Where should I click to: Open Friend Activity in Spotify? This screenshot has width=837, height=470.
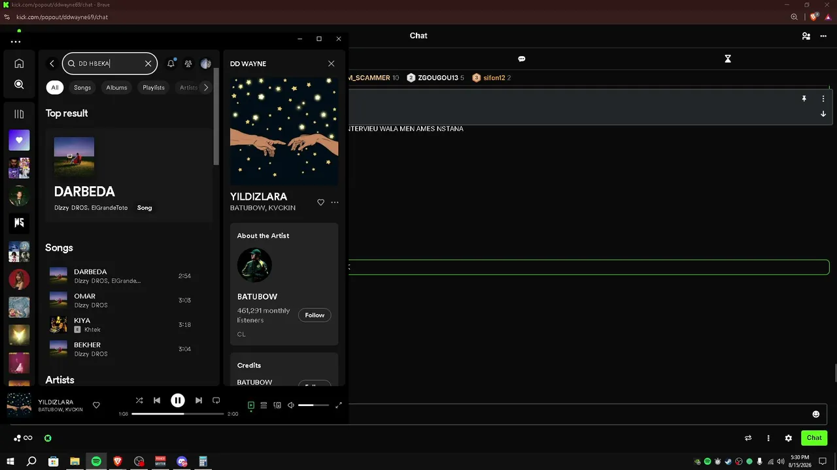coord(188,63)
